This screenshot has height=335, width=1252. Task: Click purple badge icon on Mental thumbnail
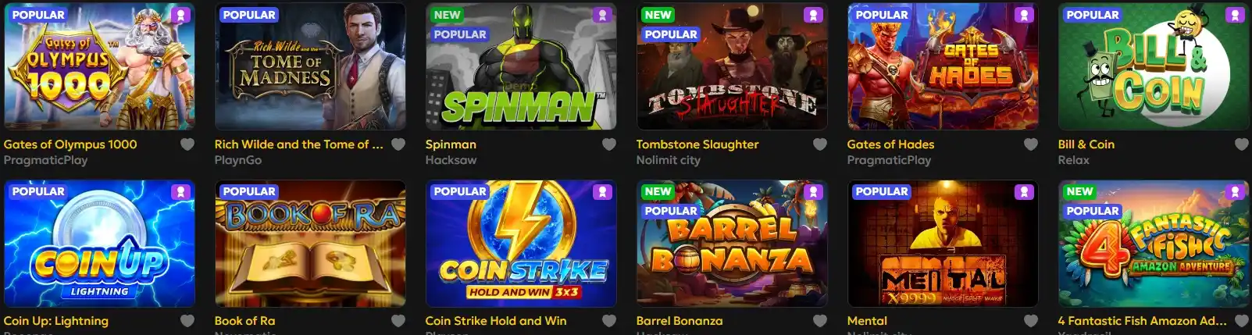click(x=1024, y=191)
